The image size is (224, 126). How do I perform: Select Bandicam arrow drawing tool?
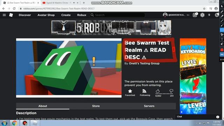coord(222,26)
